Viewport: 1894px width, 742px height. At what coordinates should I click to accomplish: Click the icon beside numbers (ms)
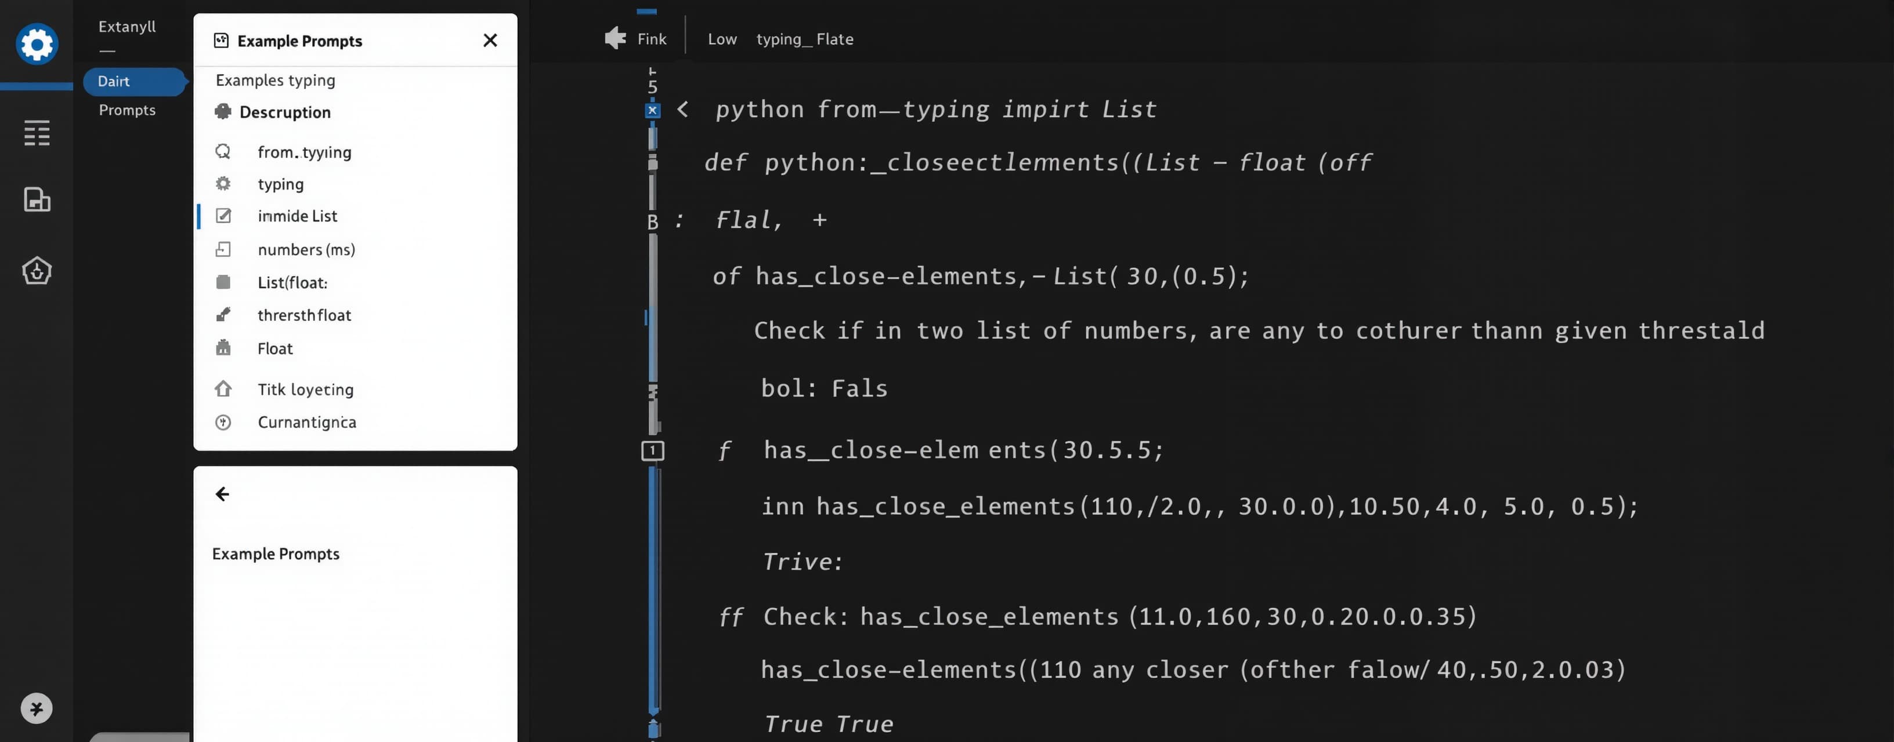pos(223,250)
